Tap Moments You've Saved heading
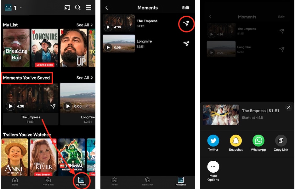Viewport: 295px width, 189px height. (x=26, y=78)
